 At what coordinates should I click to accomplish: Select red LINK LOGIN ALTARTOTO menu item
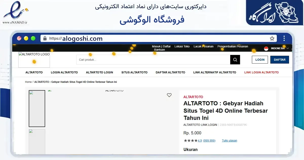pyautogui.click(x=261, y=72)
